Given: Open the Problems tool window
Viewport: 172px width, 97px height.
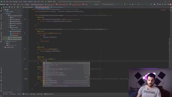Looking at the screenshot, I should [13, 94].
